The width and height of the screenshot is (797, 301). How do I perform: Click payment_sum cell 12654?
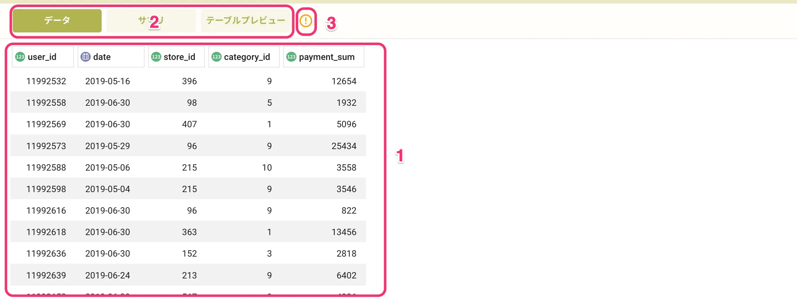coord(344,81)
